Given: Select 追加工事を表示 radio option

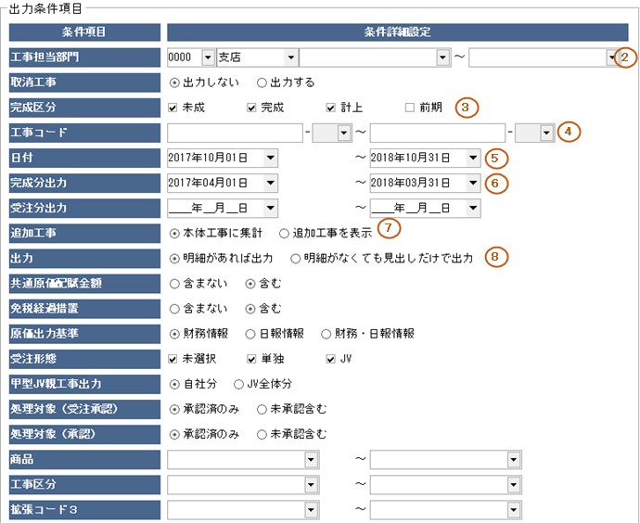Looking at the screenshot, I should click(x=285, y=233).
